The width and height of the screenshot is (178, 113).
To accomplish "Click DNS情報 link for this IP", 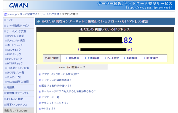I will coord(132,58).
